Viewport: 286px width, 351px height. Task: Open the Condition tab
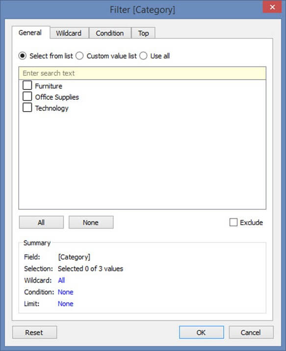(110, 33)
